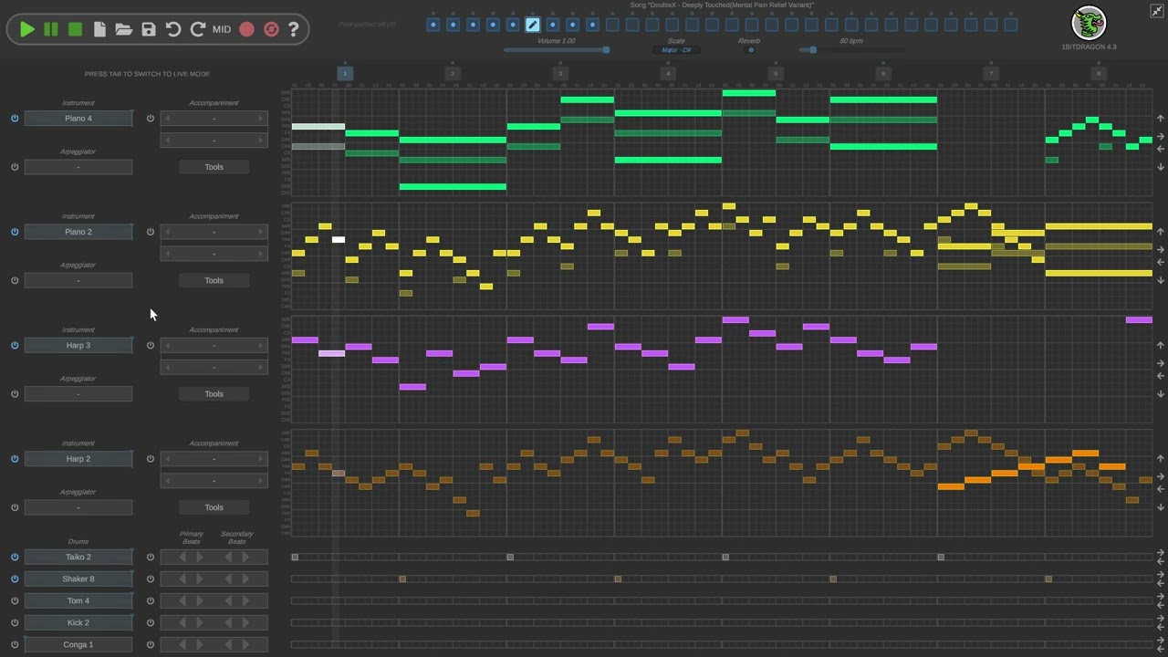Shift Piano 2 notes up with the arrow
The image size is (1168, 657).
click(x=1161, y=232)
